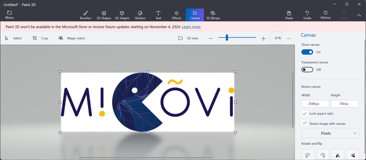Image resolution: width=366 pixels, height=160 pixels.
Task: Switch to the Canvas tab
Action: click(195, 15)
